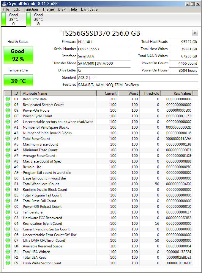
Task: Open the Function menu
Action: coord(31,10)
